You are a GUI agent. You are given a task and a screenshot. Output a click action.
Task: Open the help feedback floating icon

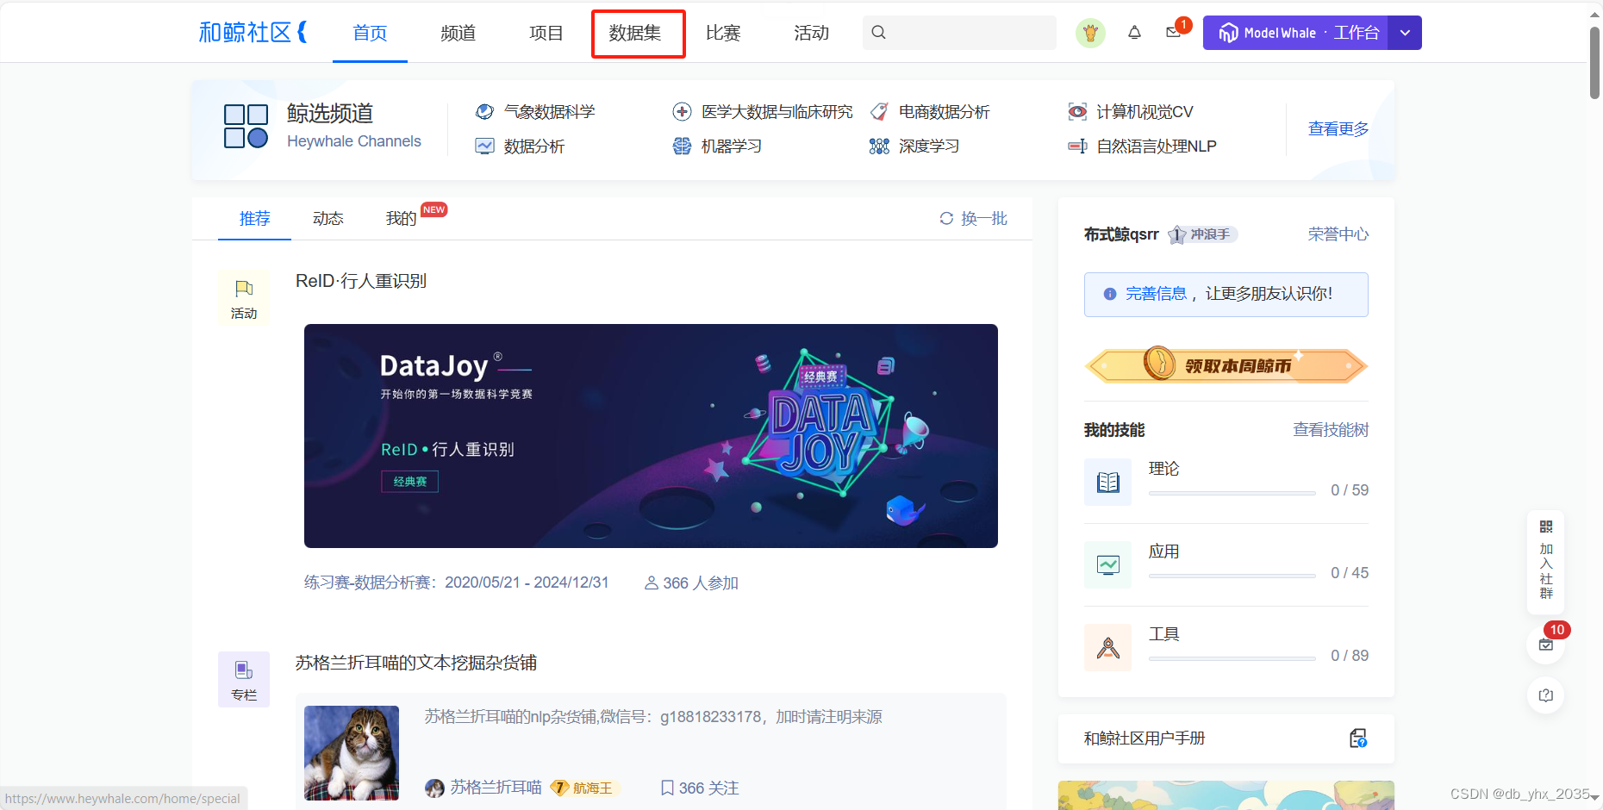pyautogui.click(x=1546, y=695)
